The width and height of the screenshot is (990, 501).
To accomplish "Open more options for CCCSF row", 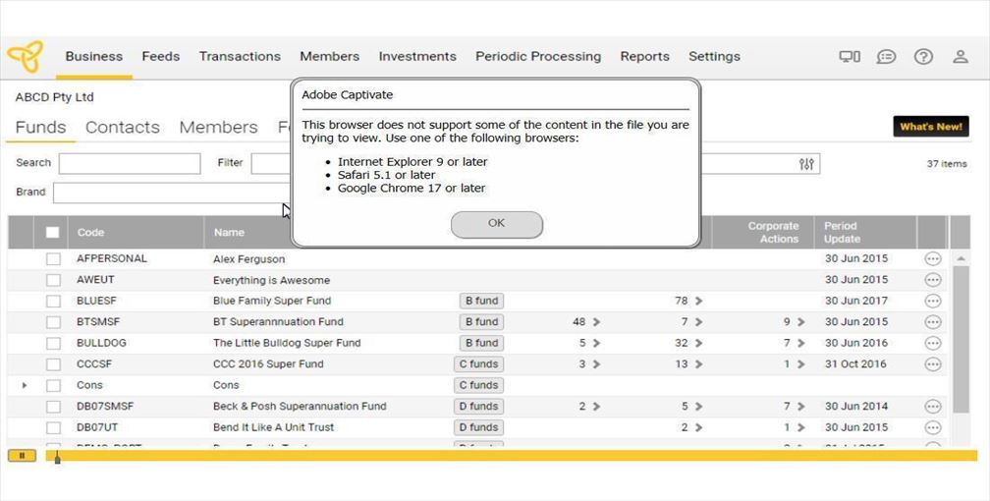I will tap(933, 364).
